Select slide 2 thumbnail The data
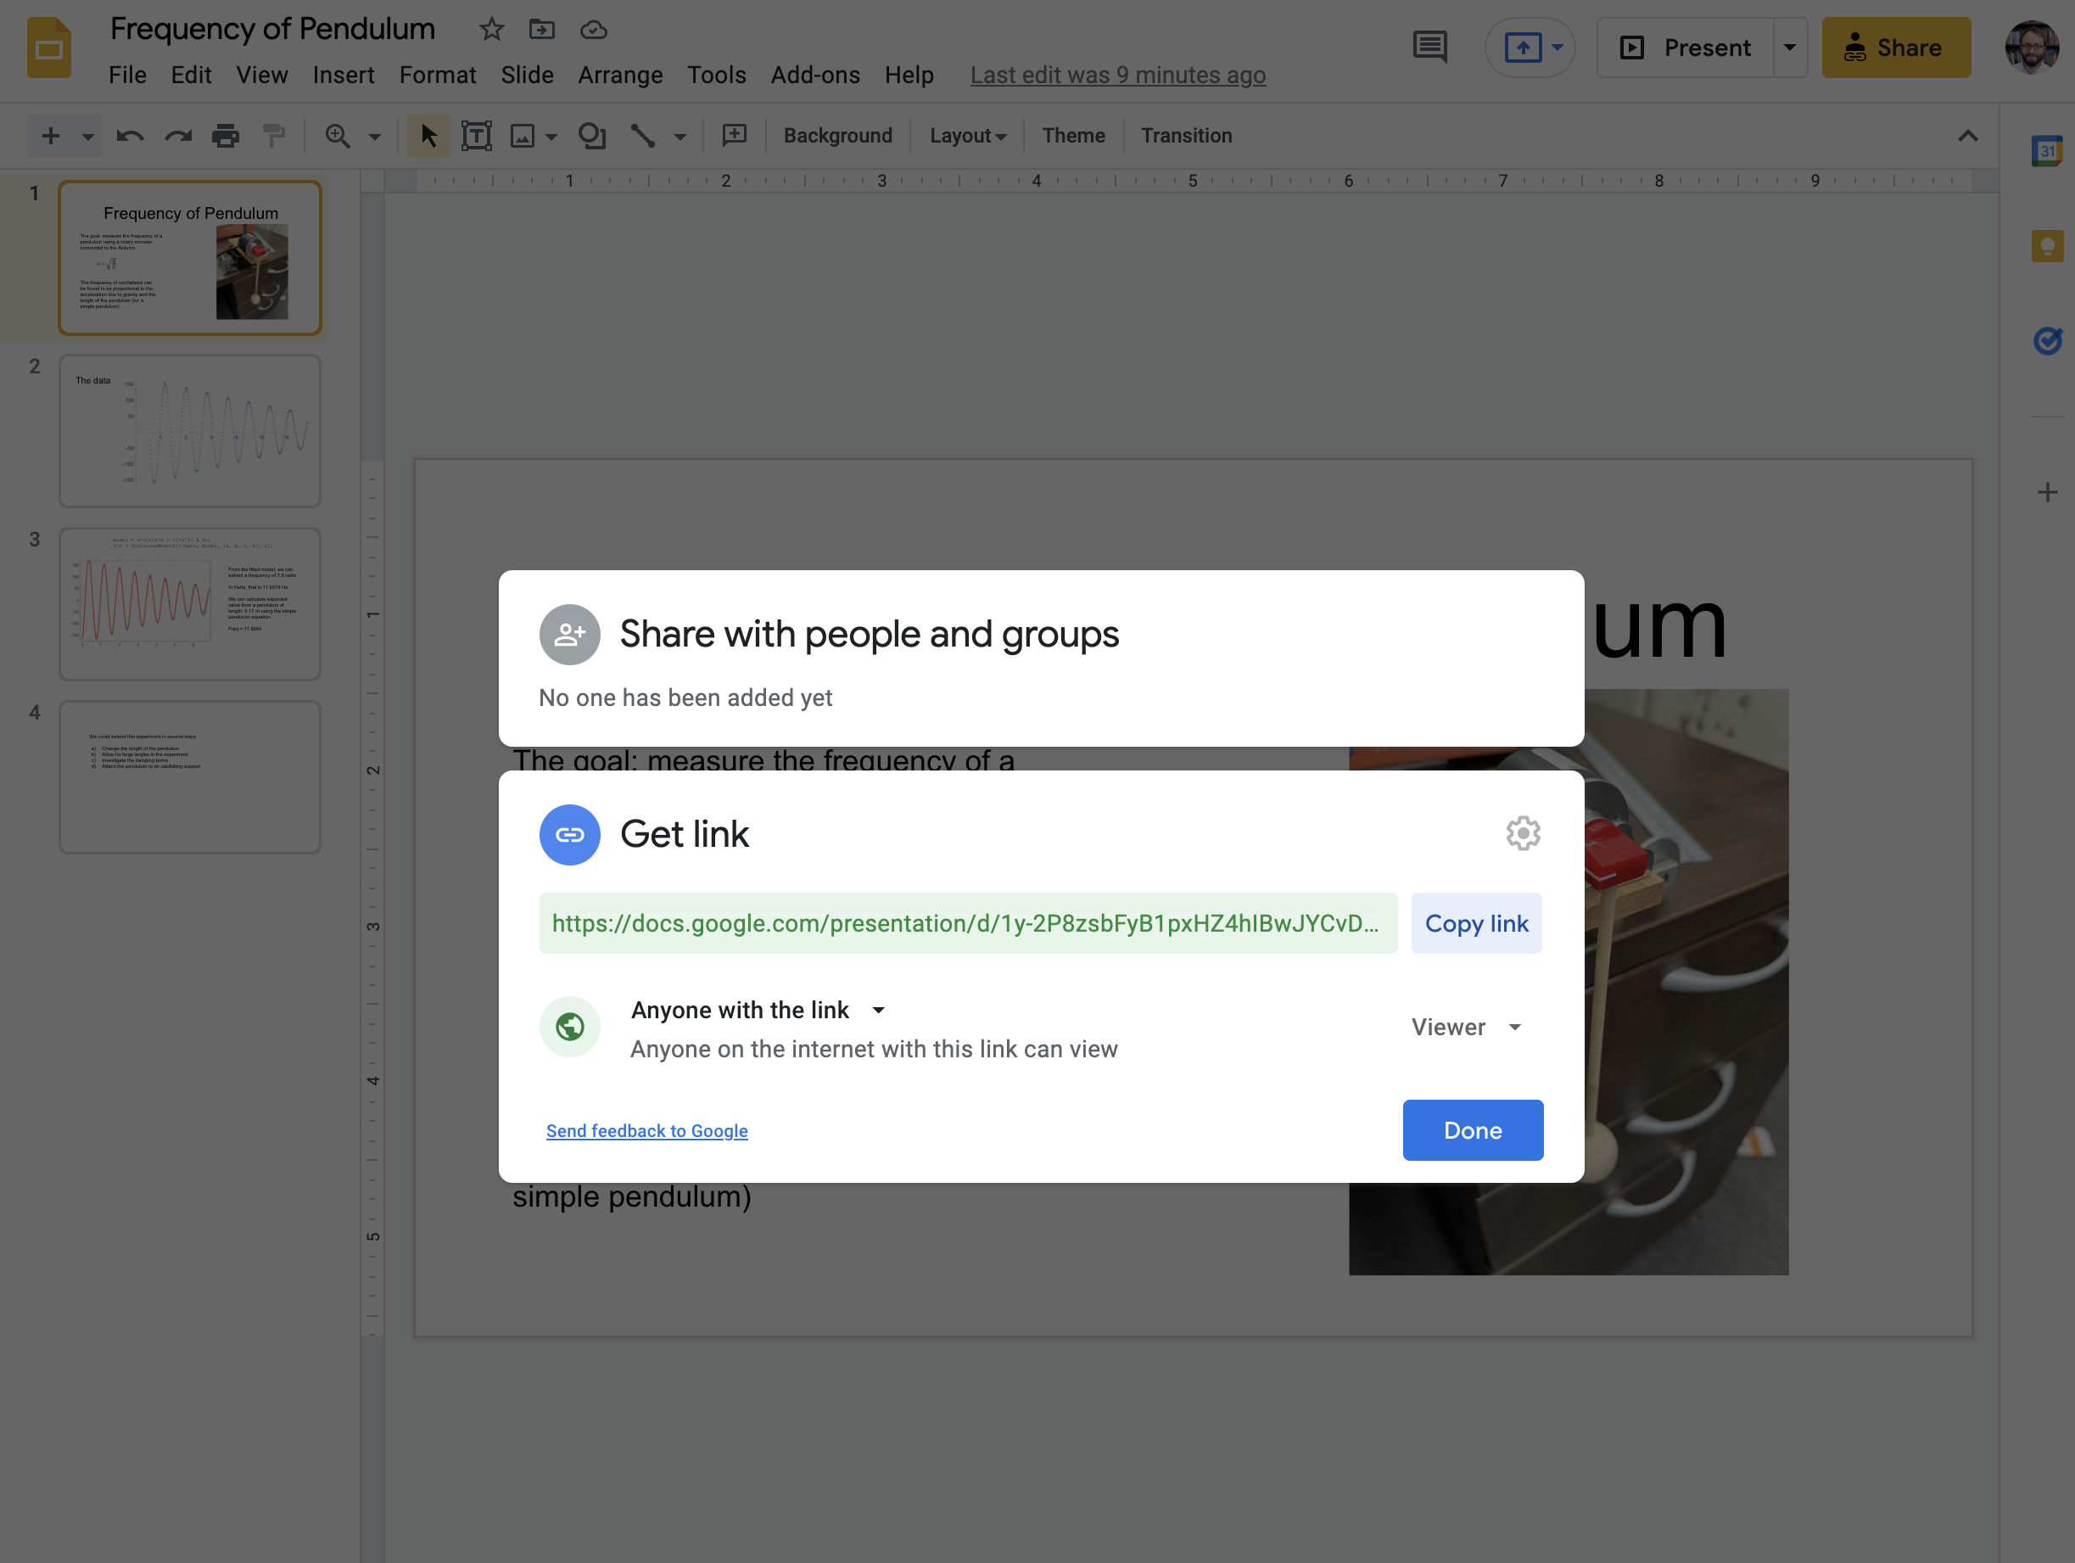2075x1563 pixels. point(190,432)
